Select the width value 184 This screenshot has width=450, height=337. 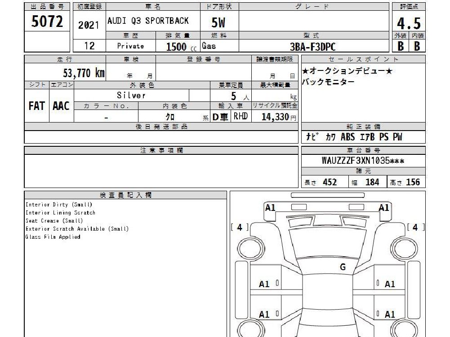click(x=372, y=182)
